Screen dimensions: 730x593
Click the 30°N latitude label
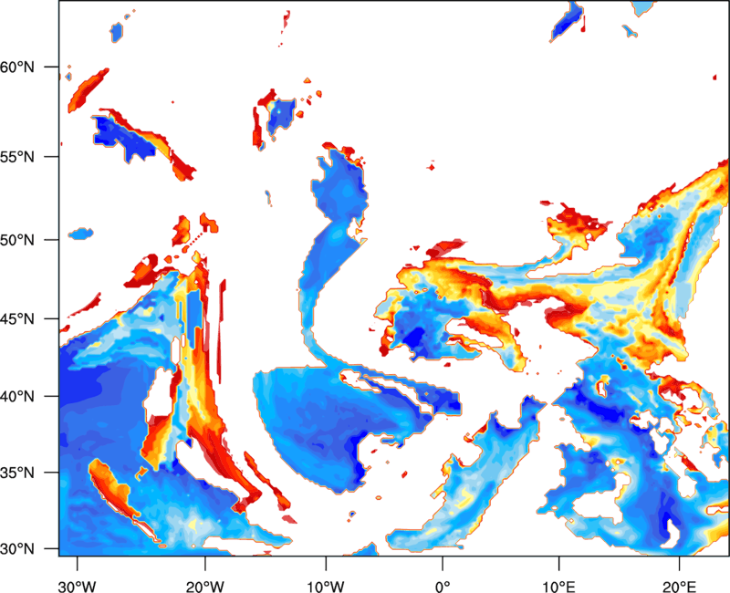pos(17,549)
